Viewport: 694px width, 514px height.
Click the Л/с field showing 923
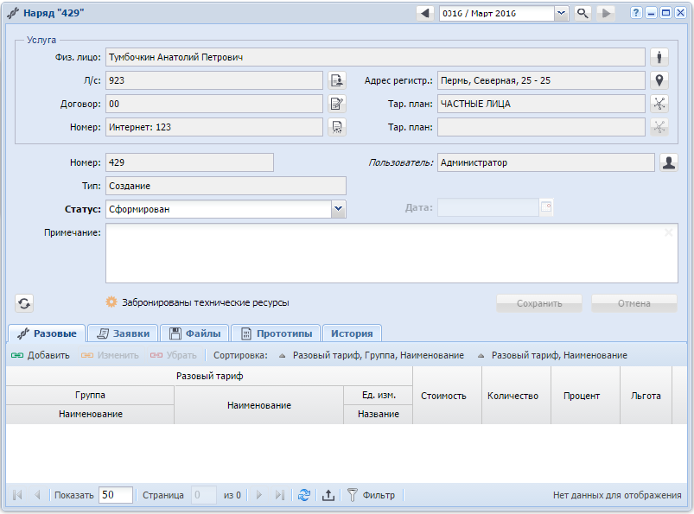214,80
